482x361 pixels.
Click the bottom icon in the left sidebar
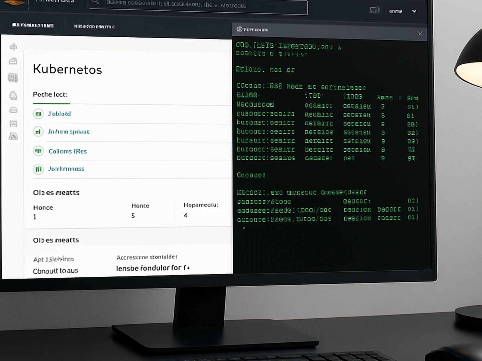coord(13,136)
